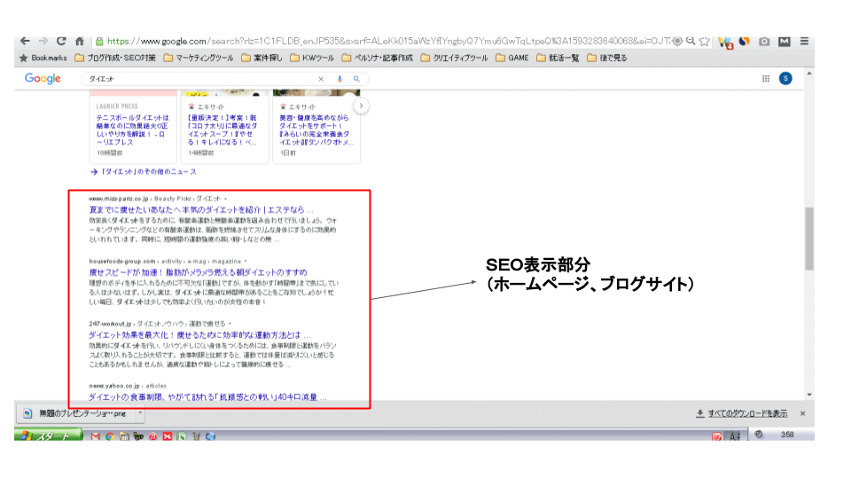Click the camera extension icon
The image size is (851, 479).
pos(764,41)
